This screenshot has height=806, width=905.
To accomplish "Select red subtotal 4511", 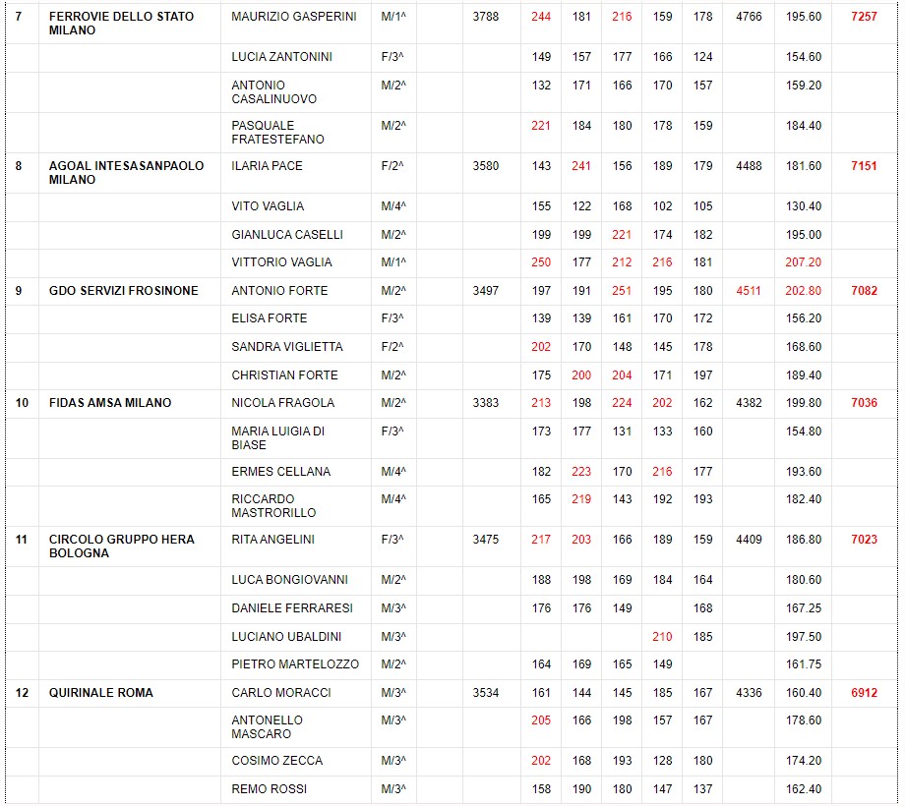I will (749, 291).
